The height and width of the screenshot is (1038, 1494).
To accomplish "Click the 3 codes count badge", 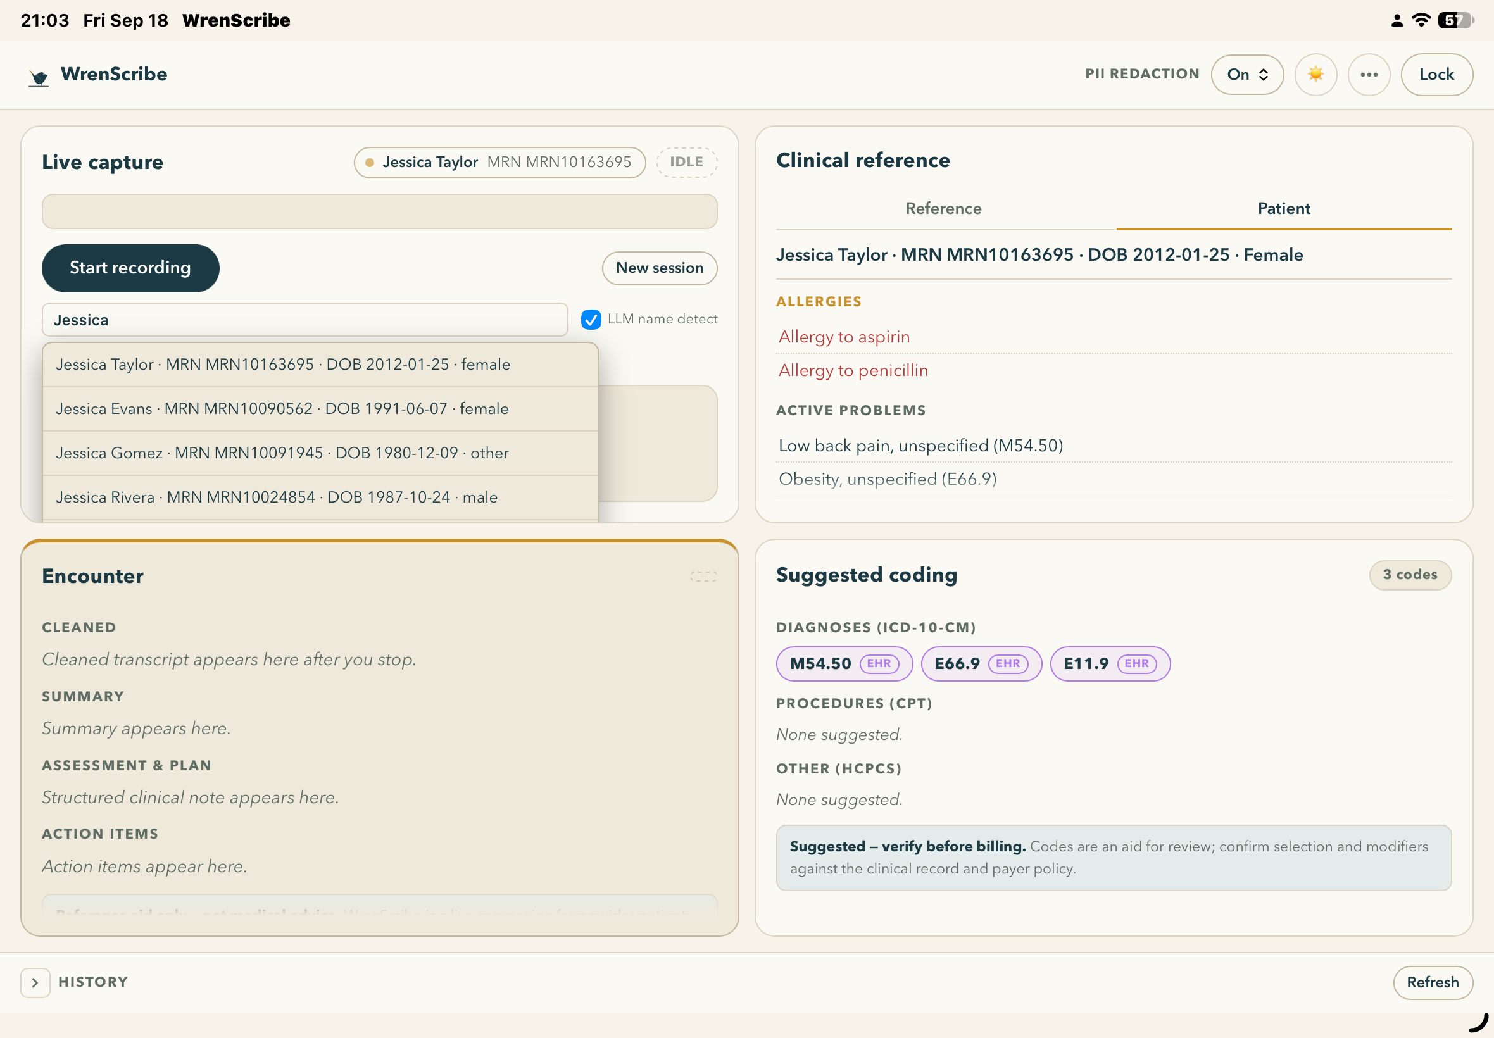I will [x=1410, y=575].
